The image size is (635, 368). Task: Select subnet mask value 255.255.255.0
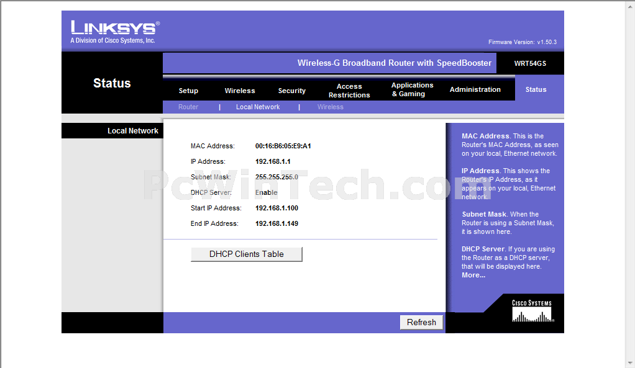[x=276, y=177]
